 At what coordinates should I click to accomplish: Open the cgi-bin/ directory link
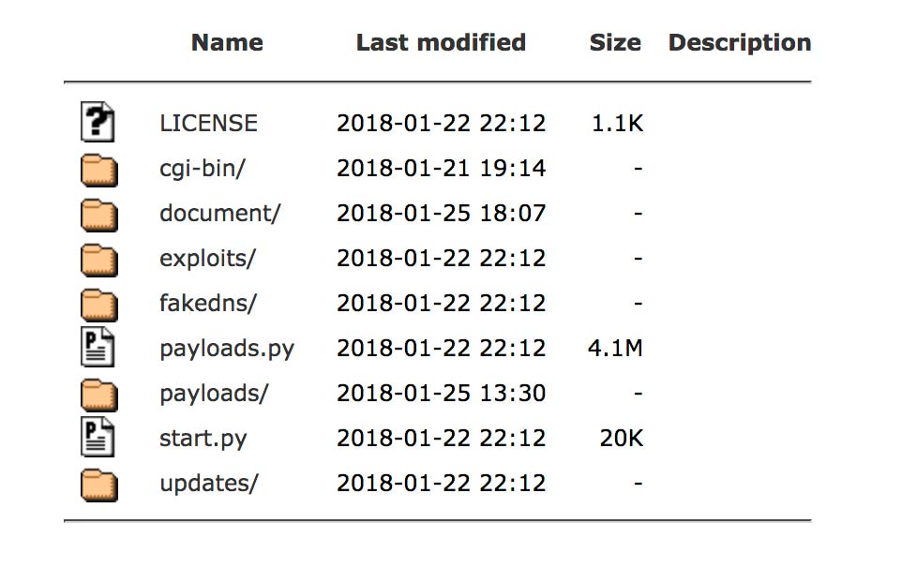tap(203, 169)
